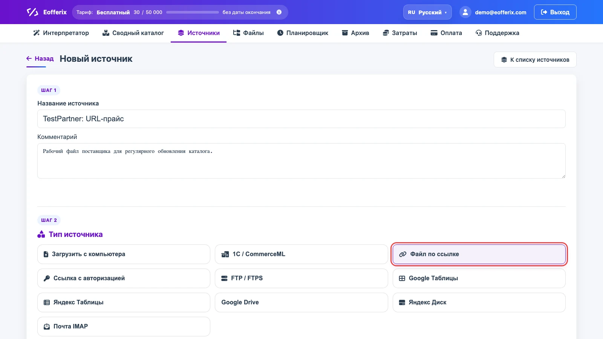Pick Яндекс Таблицы source option
Viewport: 603px width, 339px height.
124,302
